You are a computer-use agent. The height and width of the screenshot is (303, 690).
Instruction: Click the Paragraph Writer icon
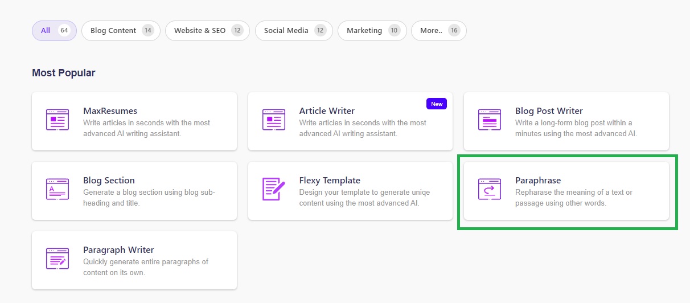(57, 259)
